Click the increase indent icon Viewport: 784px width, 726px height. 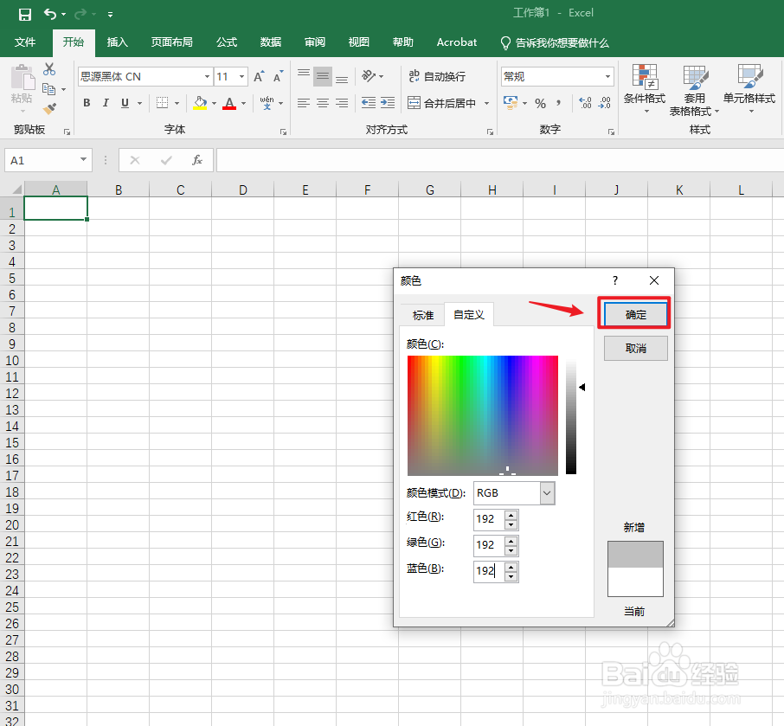coord(388,103)
